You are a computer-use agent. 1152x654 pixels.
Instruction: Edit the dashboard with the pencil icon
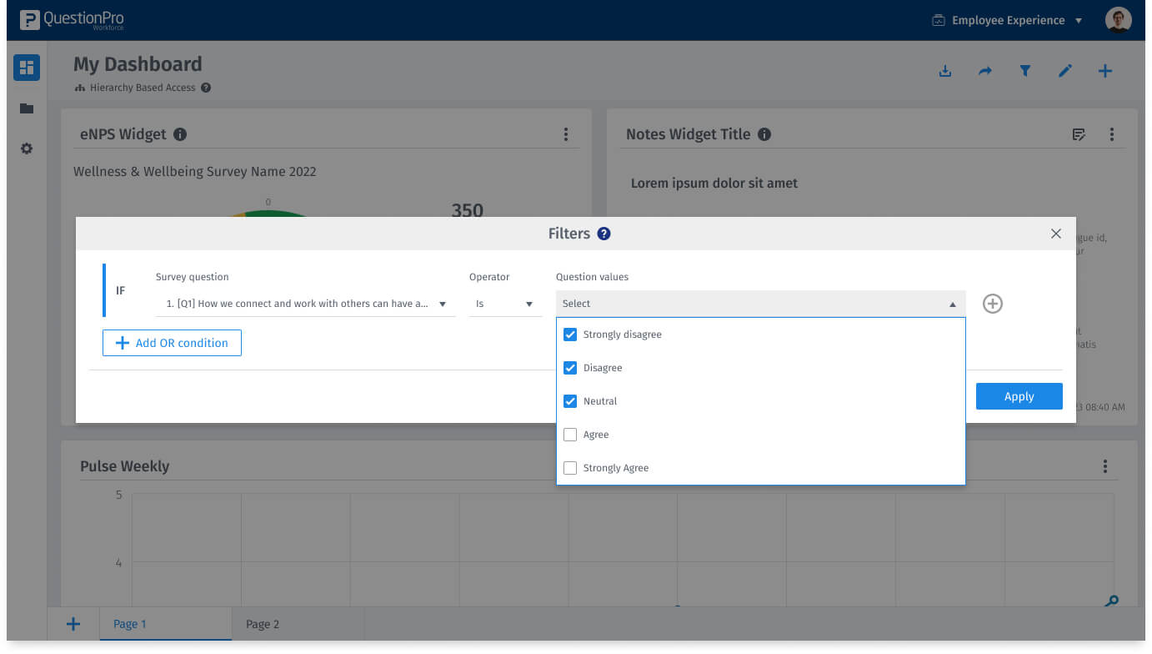[1064, 71]
